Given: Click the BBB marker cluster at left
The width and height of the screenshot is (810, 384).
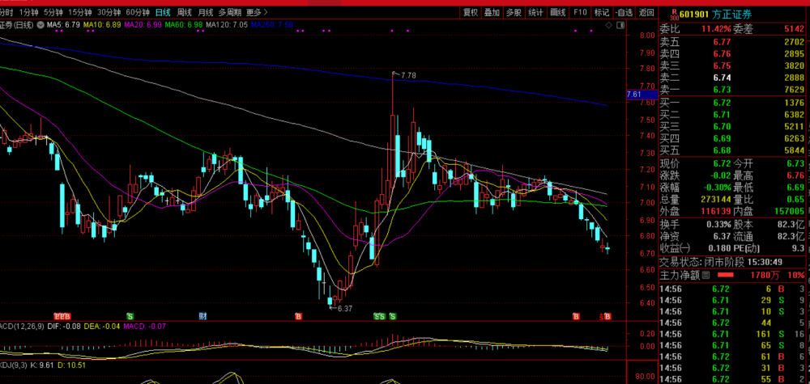Looking at the screenshot, I should click(62, 316).
